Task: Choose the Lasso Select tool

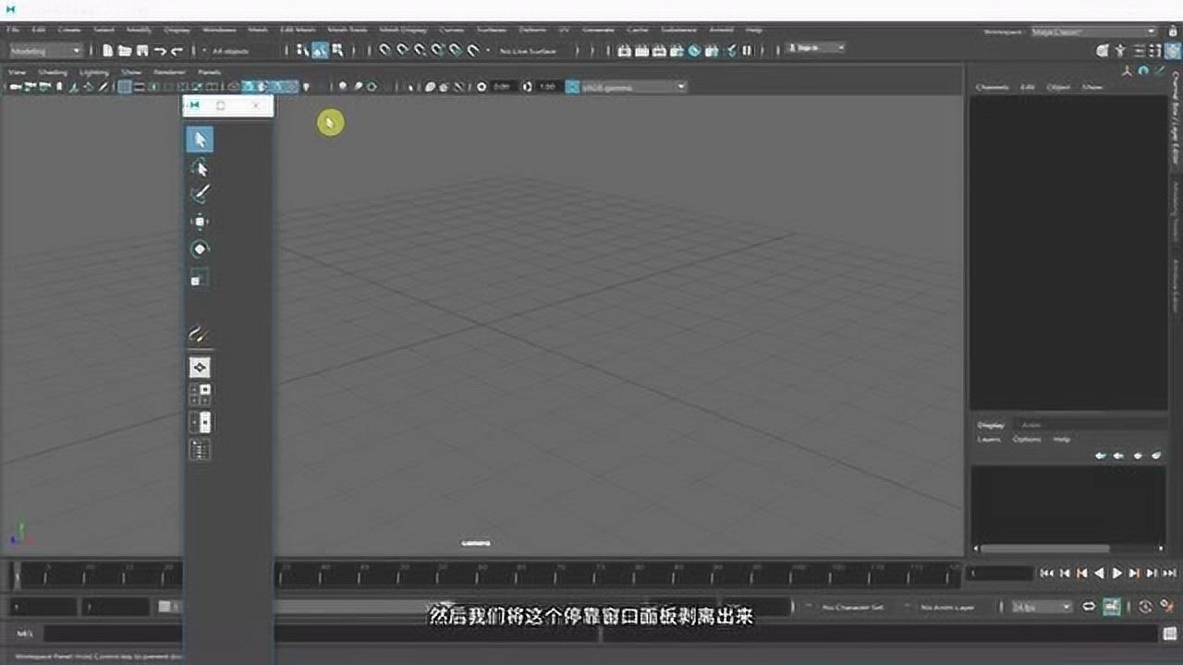Action: [200, 167]
